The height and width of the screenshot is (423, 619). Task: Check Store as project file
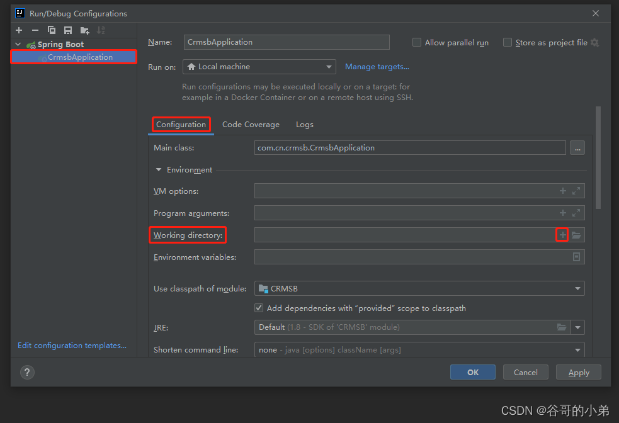pyautogui.click(x=508, y=42)
